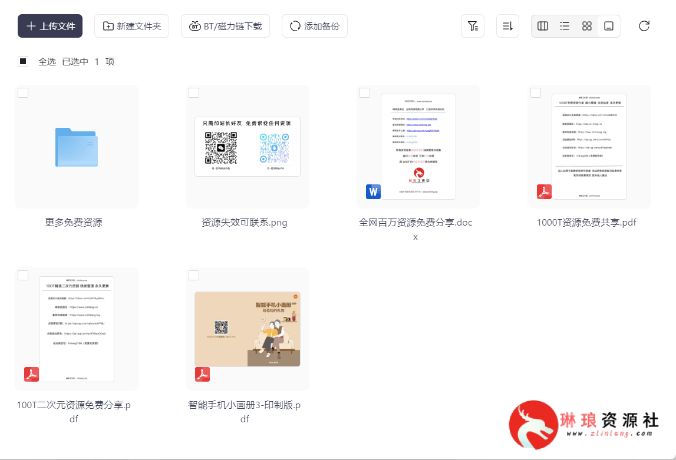676x460 pixels.
Task: Click the PDF badge on 100T二次元资源
Action: [x=31, y=374]
